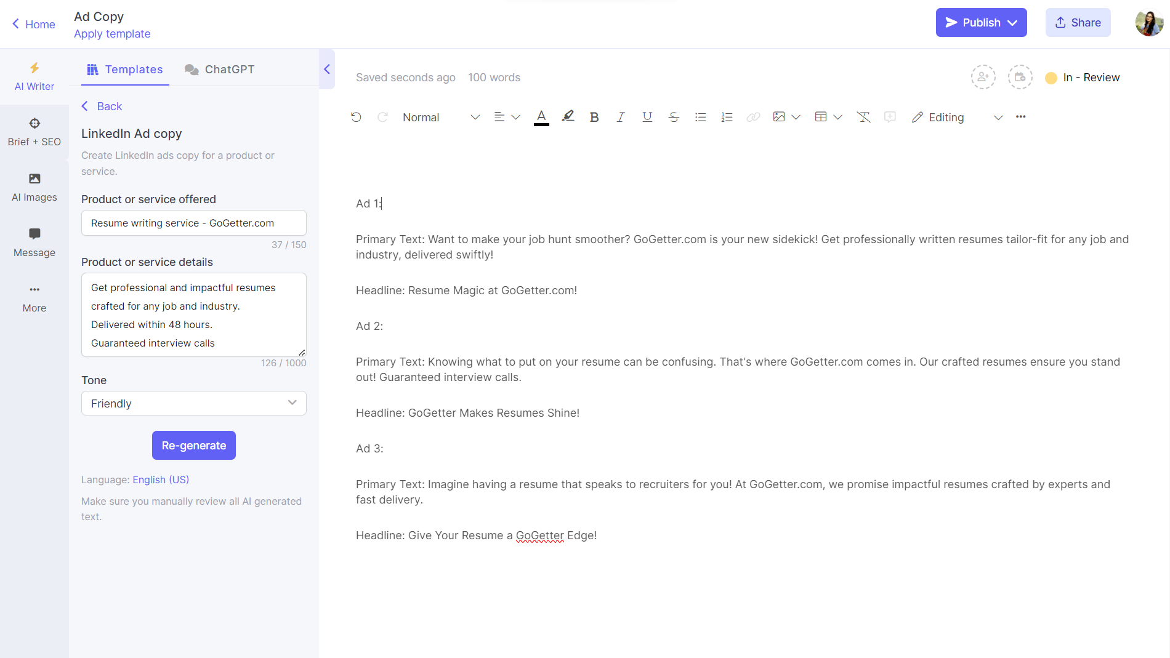Click the set due date icon

(1020, 77)
